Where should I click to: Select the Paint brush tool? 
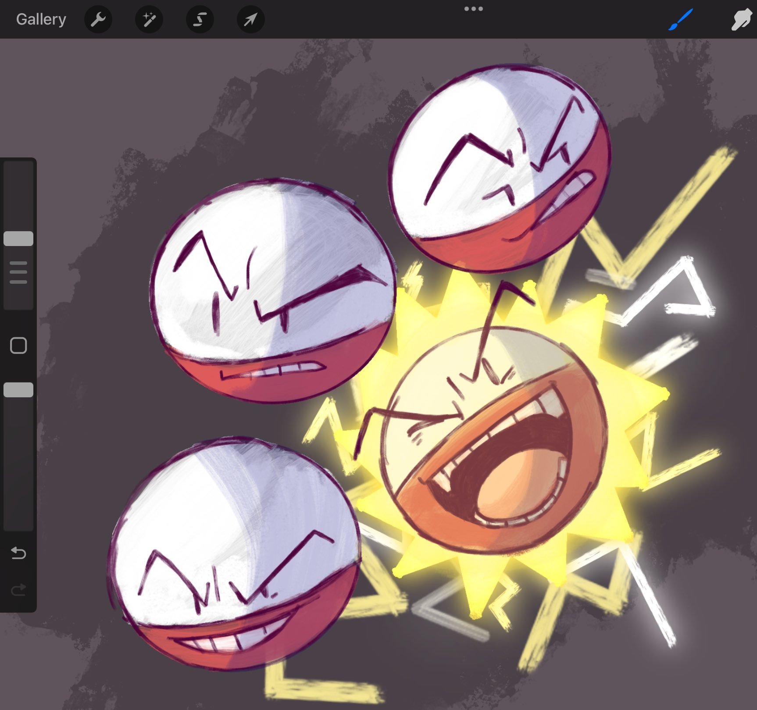[681, 19]
